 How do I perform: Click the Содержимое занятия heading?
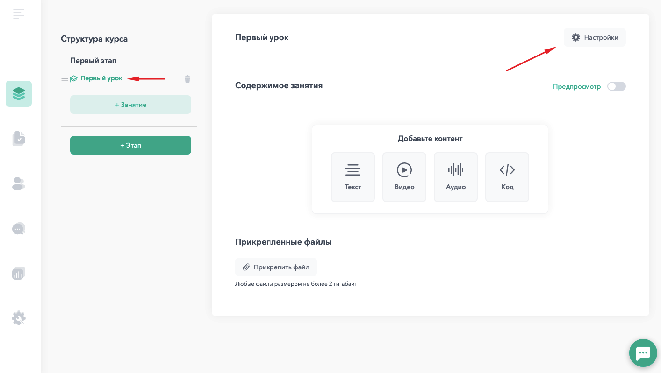[x=279, y=85]
